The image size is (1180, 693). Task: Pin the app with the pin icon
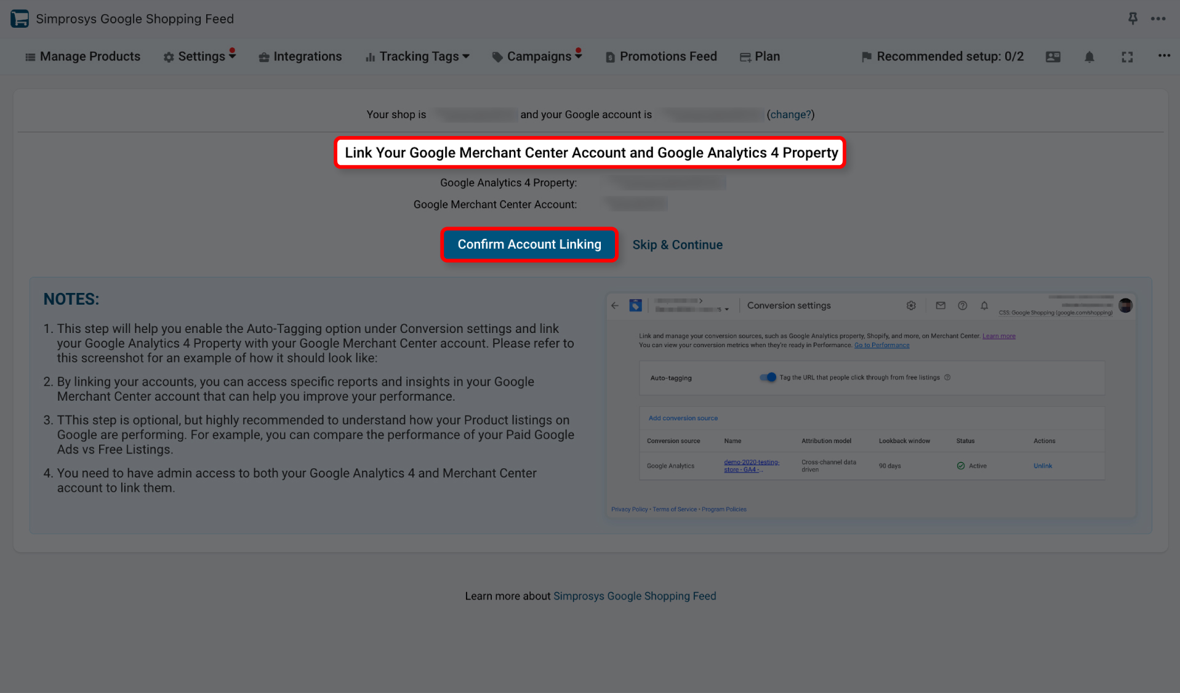[x=1133, y=18]
